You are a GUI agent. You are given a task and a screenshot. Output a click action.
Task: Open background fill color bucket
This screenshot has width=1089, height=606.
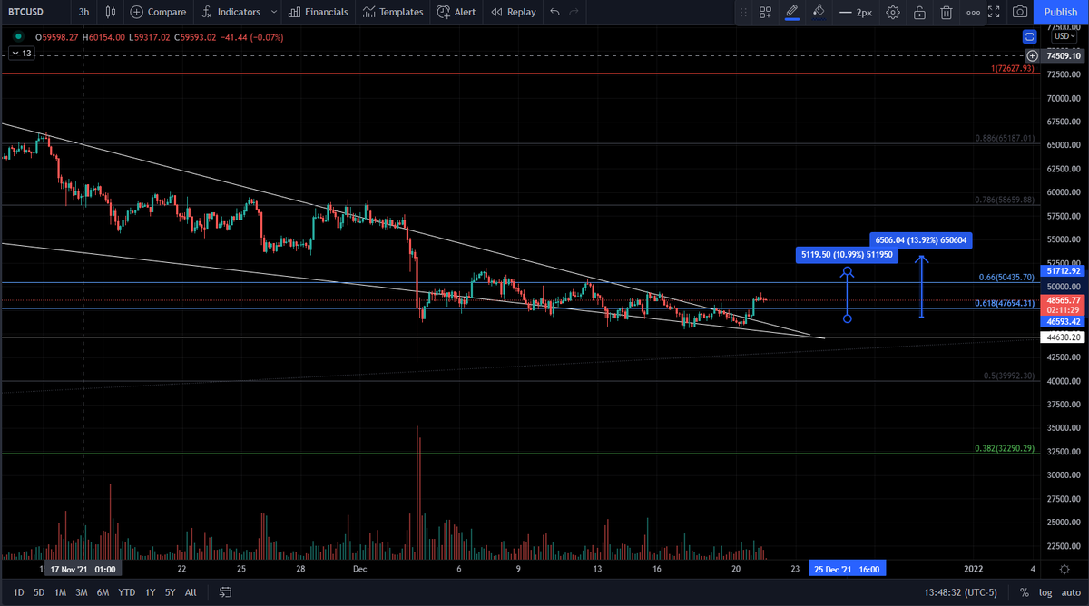click(x=819, y=12)
